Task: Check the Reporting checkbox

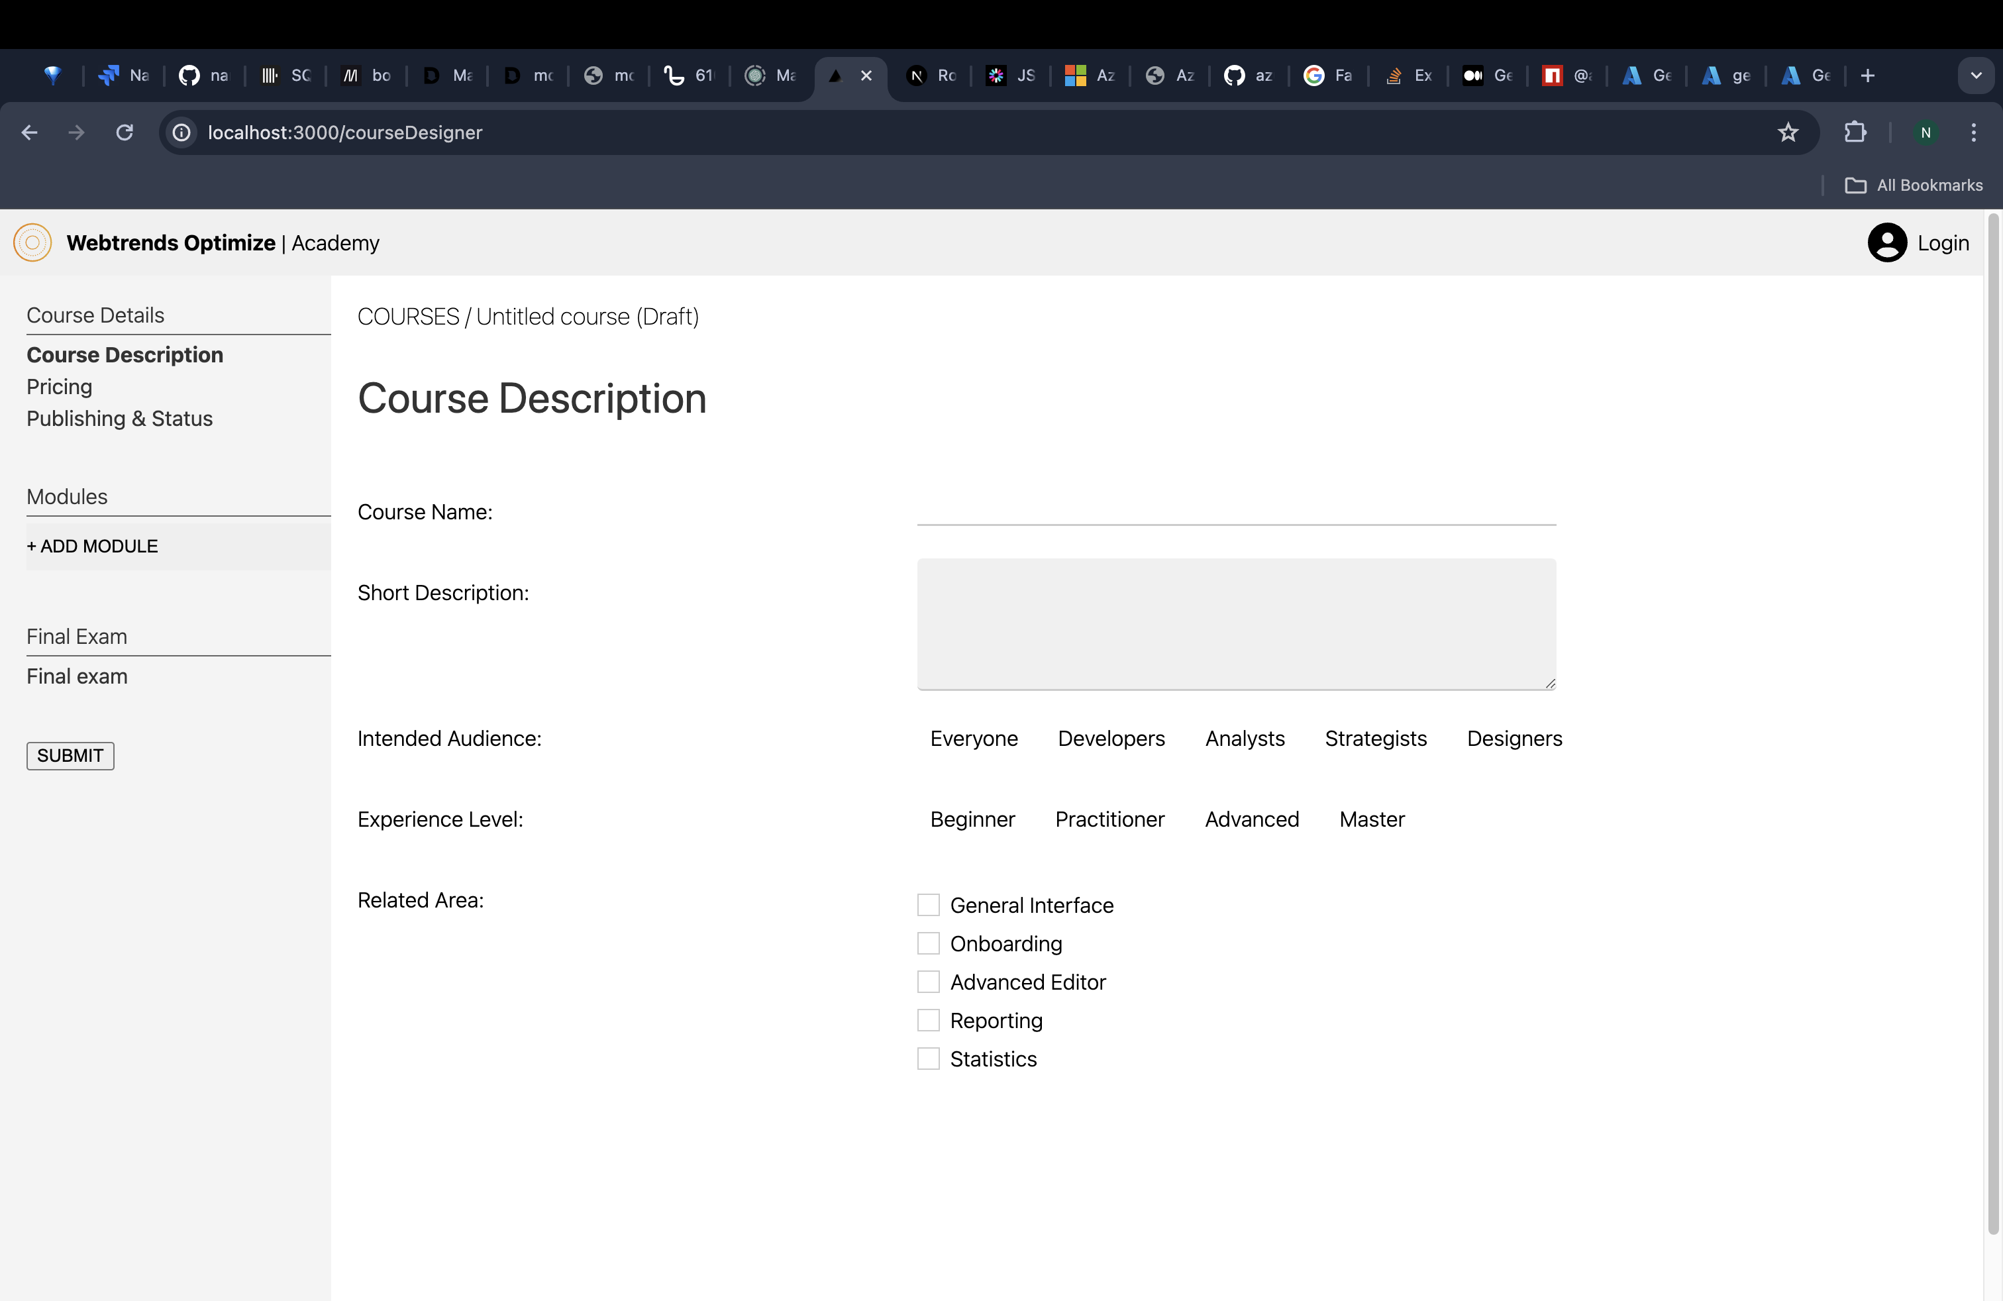Action: point(928,1021)
